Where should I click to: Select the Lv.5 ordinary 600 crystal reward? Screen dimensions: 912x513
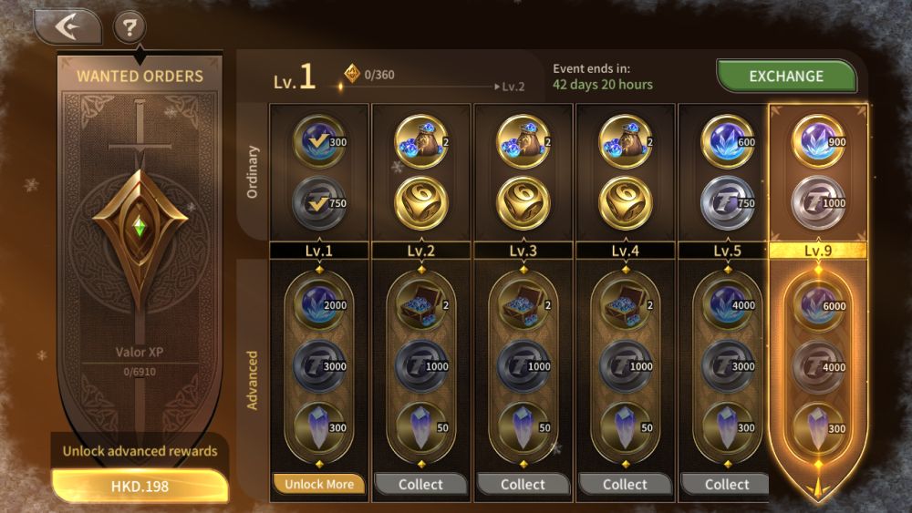(728, 141)
